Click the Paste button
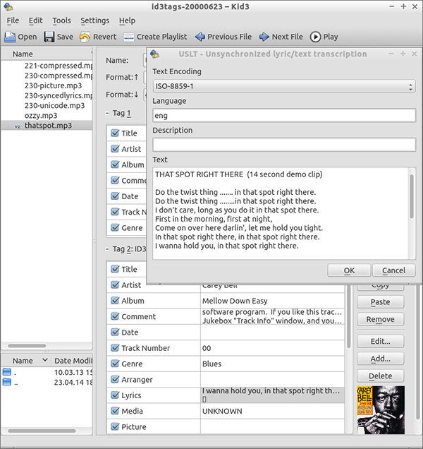 (381, 302)
